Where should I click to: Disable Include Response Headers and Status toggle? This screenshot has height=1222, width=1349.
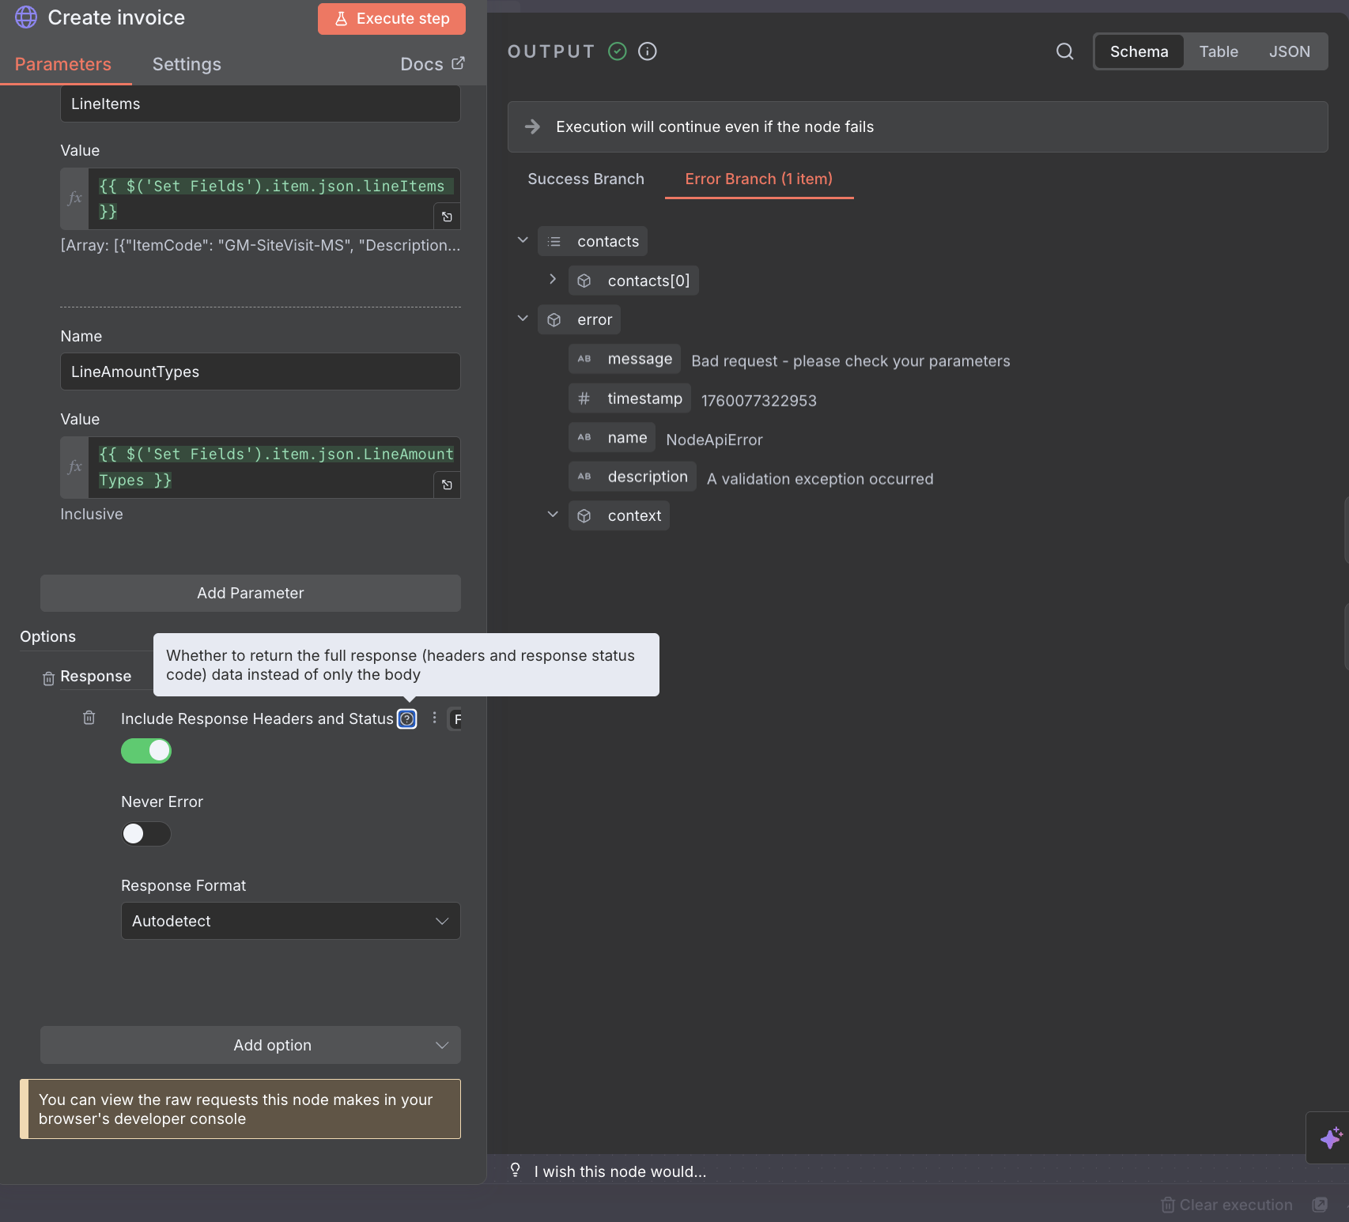(146, 751)
